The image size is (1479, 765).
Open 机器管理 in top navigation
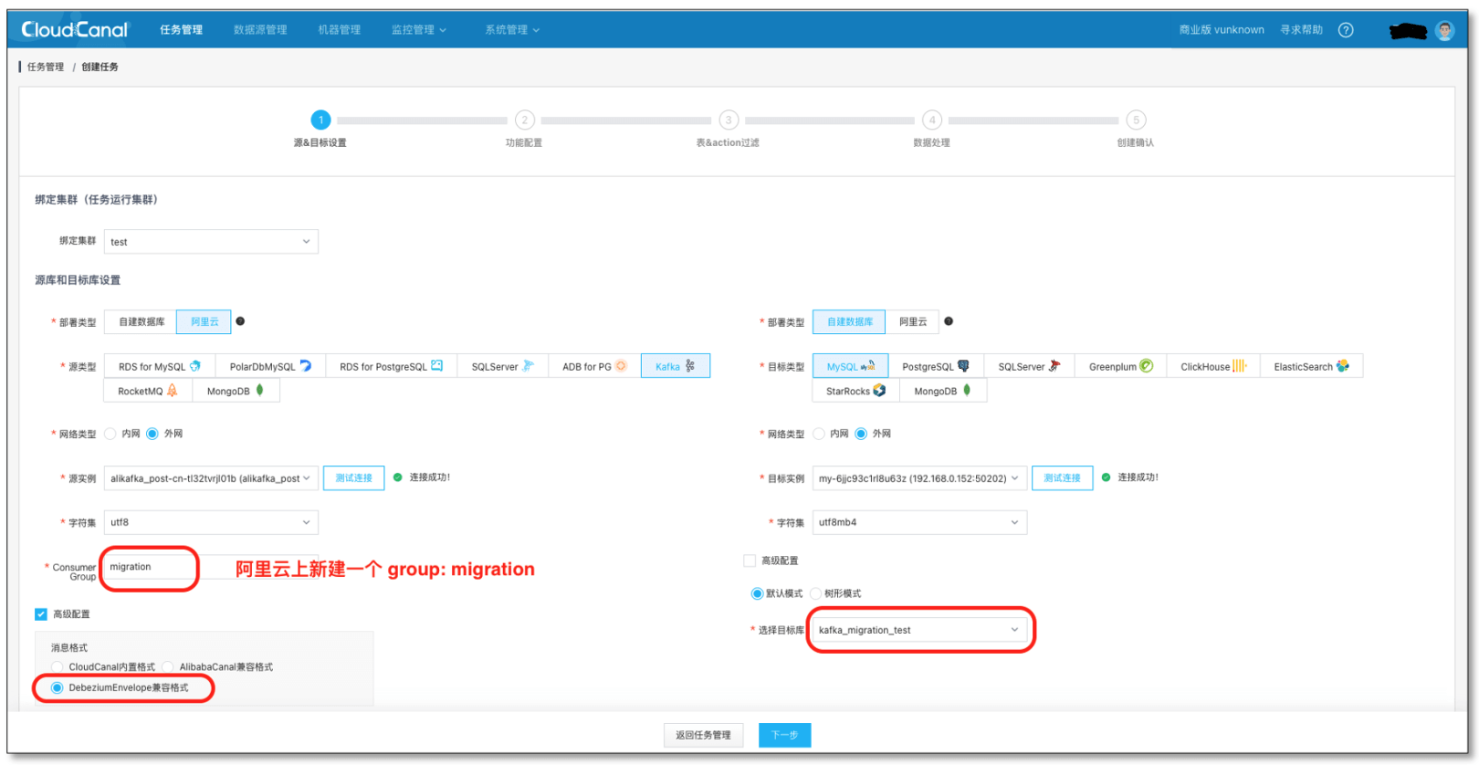click(340, 30)
